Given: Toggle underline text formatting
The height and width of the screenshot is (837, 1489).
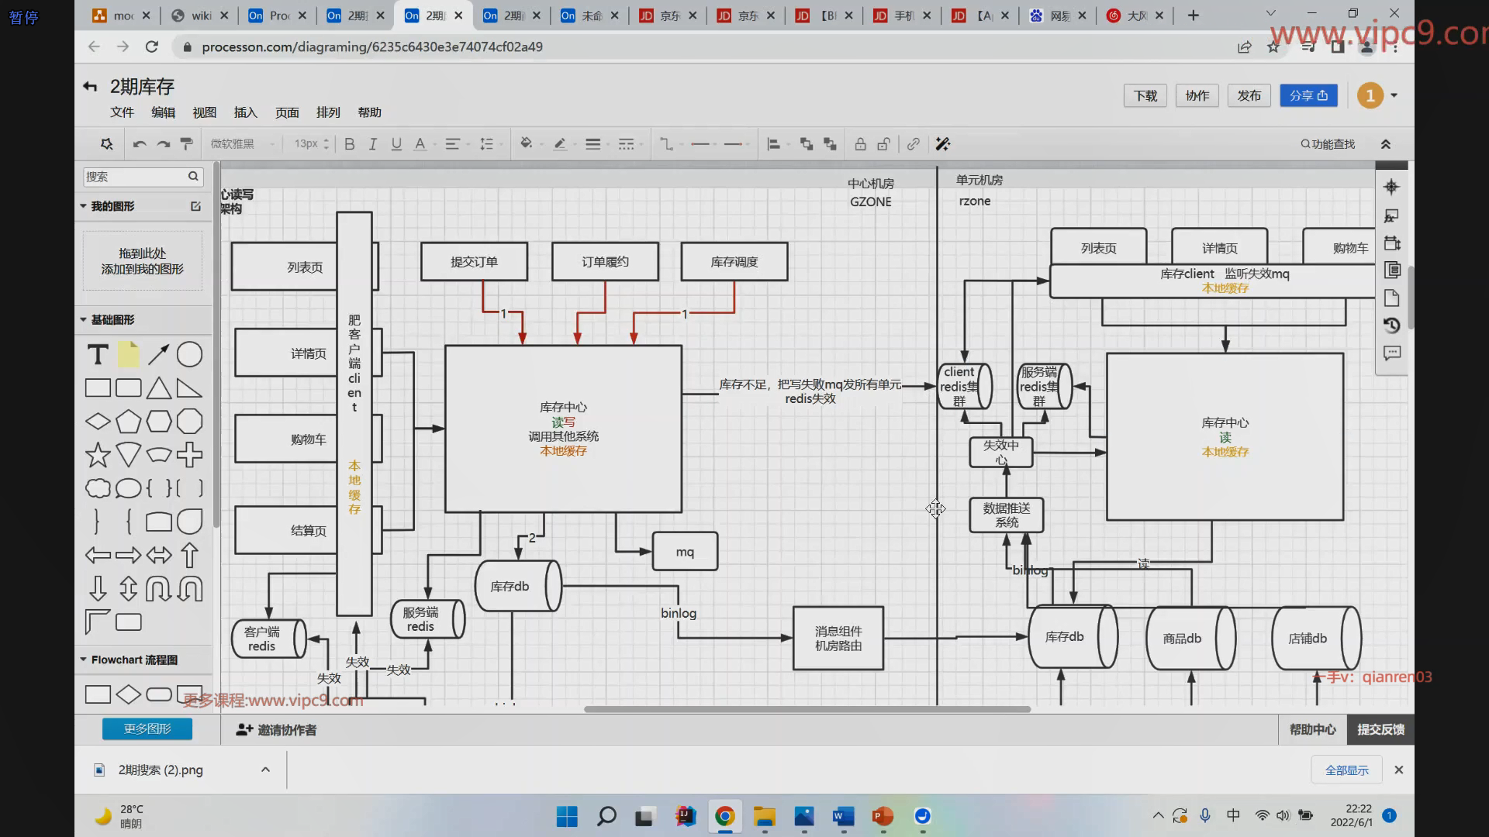Looking at the screenshot, I should coord(396,144).
